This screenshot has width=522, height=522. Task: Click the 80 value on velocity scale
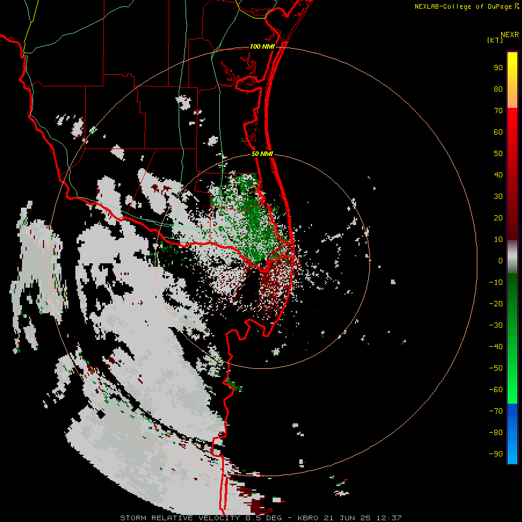(498, 89)
